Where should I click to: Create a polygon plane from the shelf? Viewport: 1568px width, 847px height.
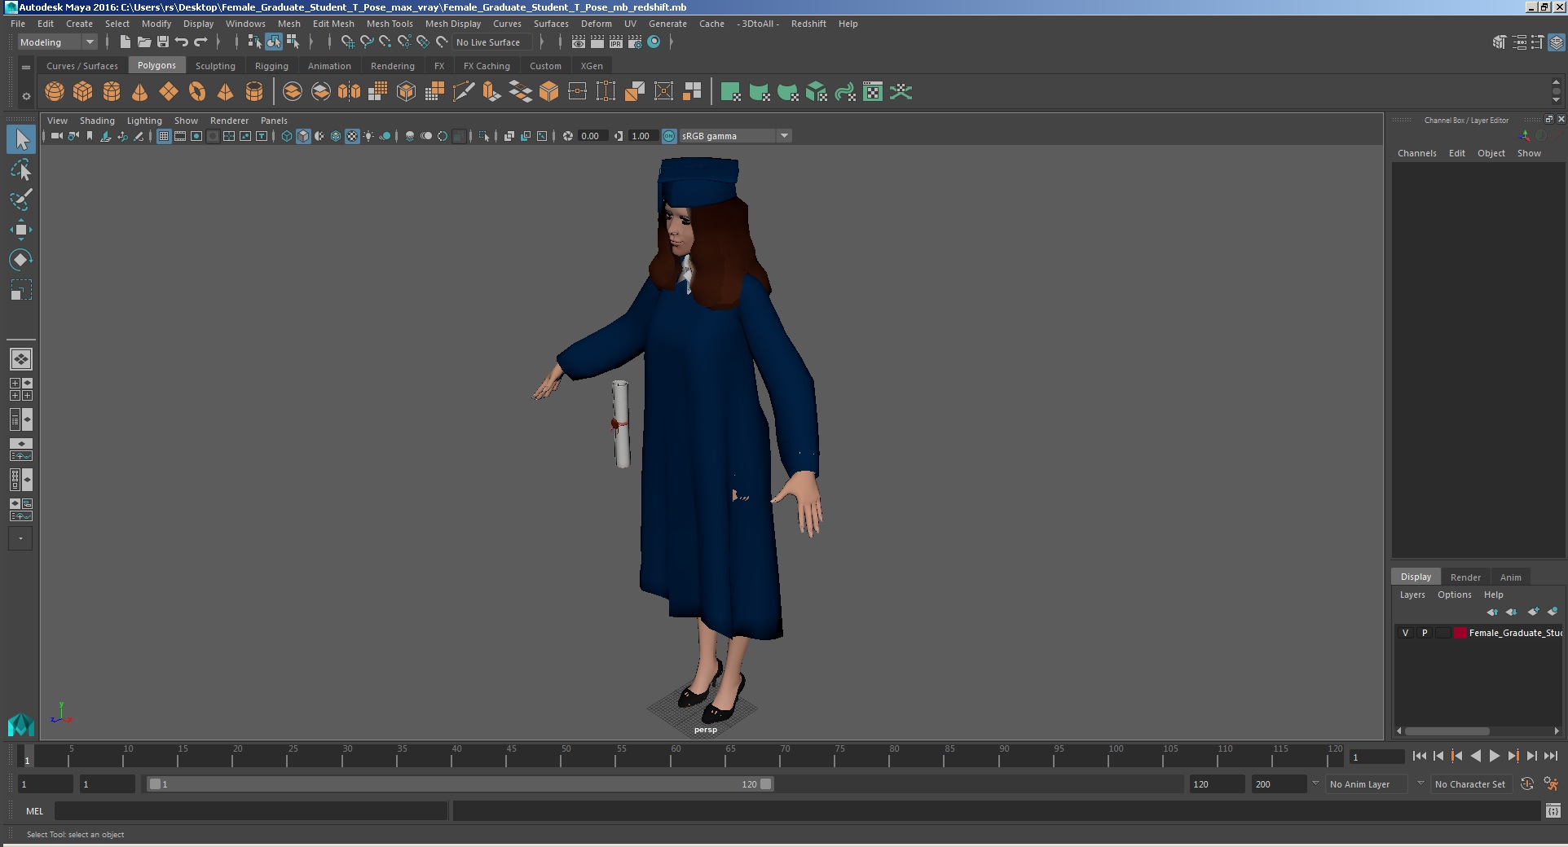pos(169,92)
